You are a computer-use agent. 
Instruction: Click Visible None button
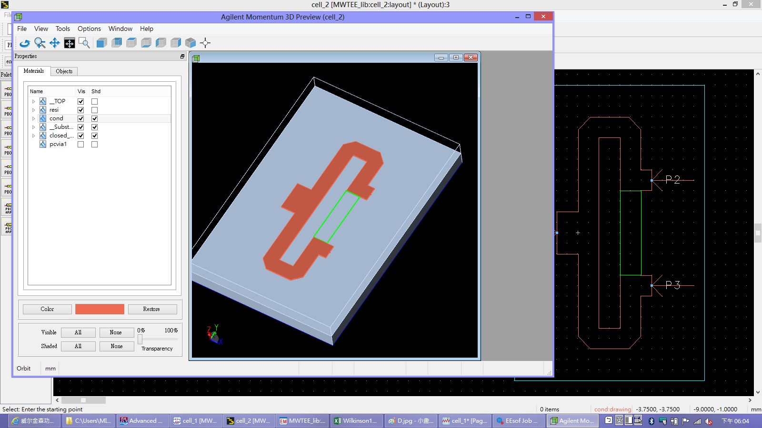pyautogui.click(x=116, y=332)
